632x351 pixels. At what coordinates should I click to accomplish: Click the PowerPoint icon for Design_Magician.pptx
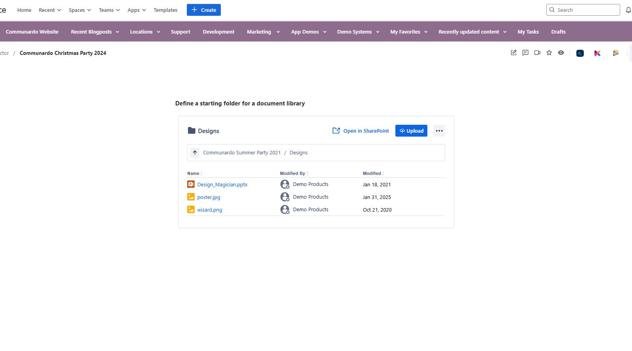pos(191,184)
